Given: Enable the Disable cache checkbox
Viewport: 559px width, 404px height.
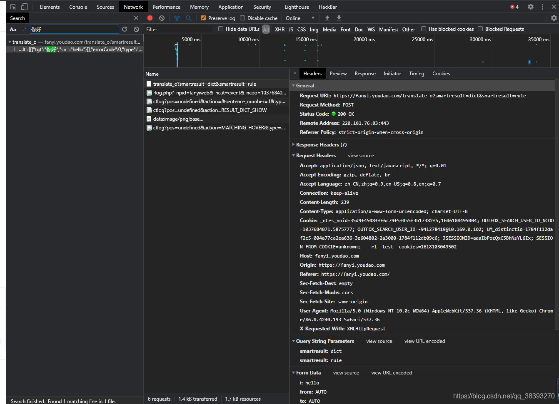Looking at the screenshot, I should click(x=242, y=18).
